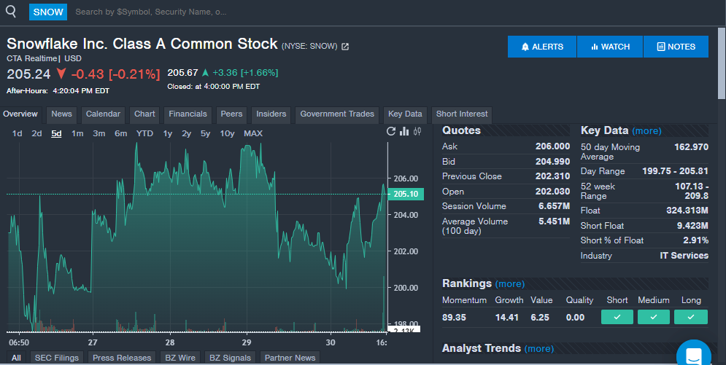Select the 5y chart range
Image resolution: width=726 pixels, height=365 pixels.
(x=205, y=133)
